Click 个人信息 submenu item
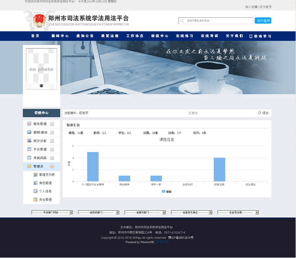Image resolution: width=296 pixels, height=258 pixels. [45, 191]
